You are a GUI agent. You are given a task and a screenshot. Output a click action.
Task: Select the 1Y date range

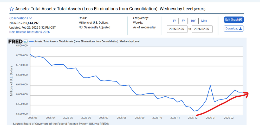pos(174,21)
